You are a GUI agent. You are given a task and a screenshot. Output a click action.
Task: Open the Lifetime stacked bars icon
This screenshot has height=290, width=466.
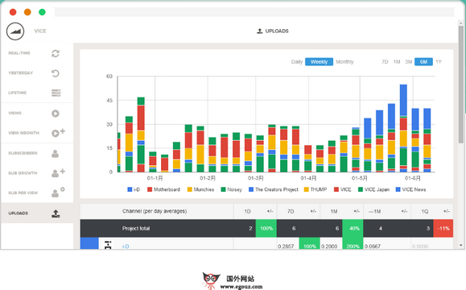(x=56, y=93)
